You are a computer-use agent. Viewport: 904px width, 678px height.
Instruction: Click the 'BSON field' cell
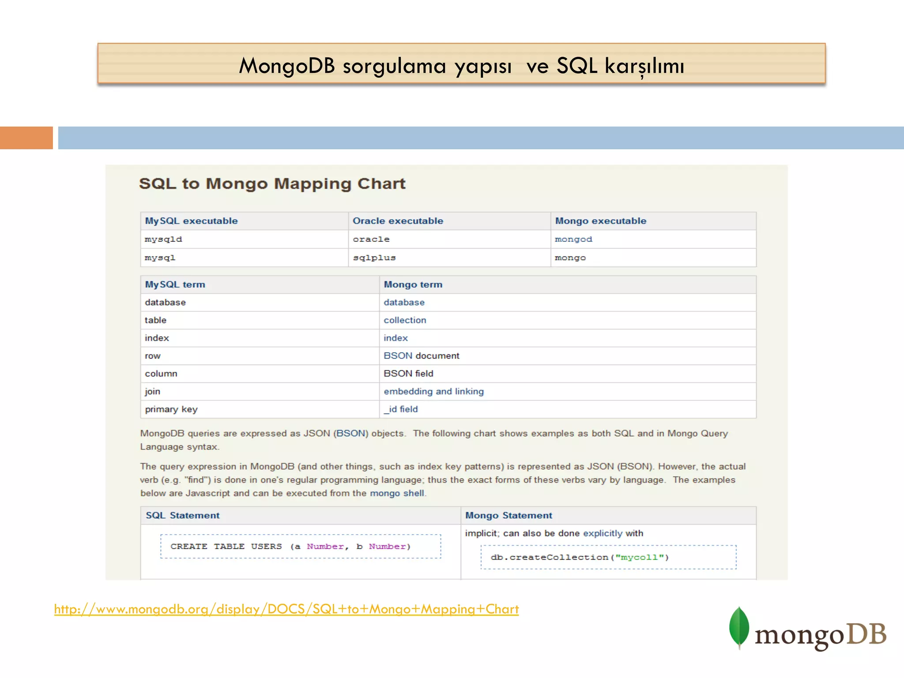pos(568,373)
